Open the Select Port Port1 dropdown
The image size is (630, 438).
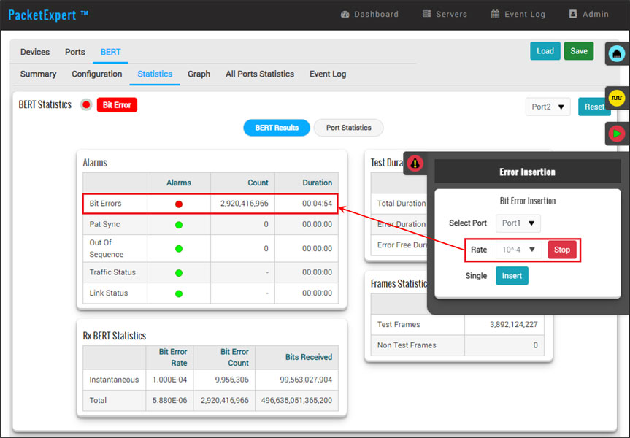coord(518,223)
